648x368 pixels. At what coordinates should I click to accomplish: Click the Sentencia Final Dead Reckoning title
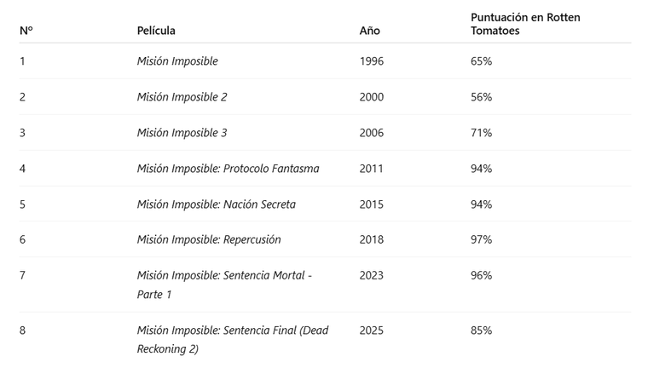(x=232, y=339)
